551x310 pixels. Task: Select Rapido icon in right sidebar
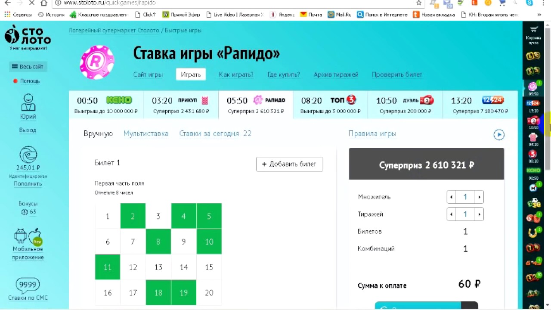(x=533, y=86)
